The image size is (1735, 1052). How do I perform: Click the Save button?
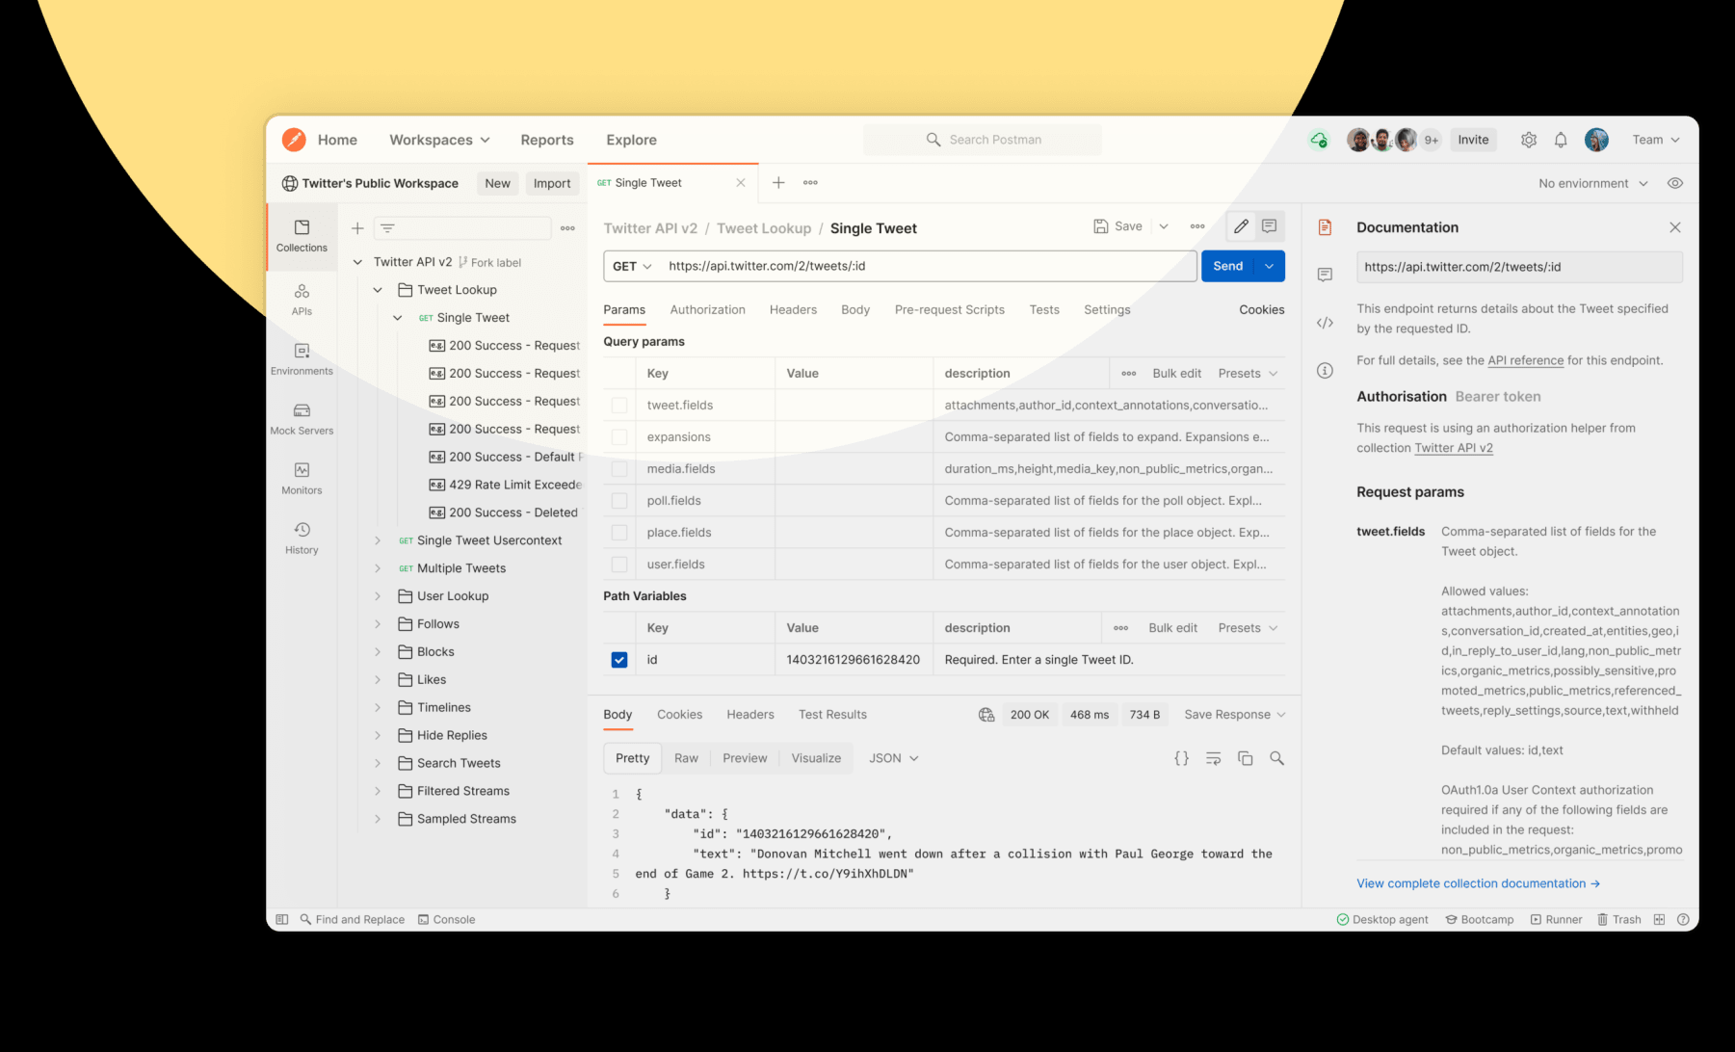[1118, 226]
